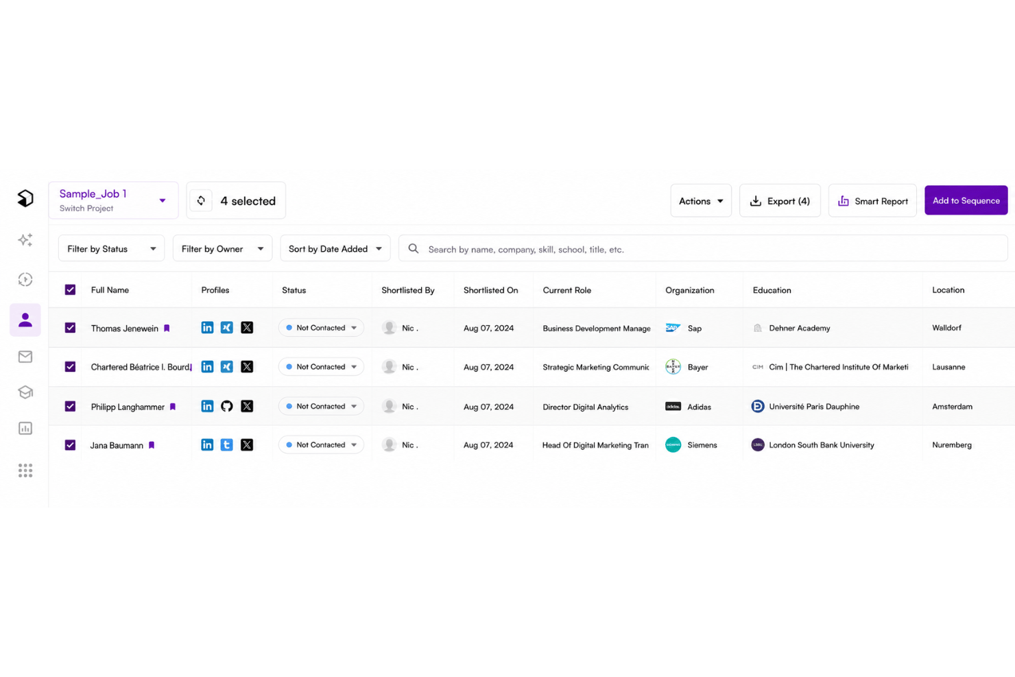
Task: Click bookmark icon next to Philipp Langhammer
Action: [x=173, y=407]
